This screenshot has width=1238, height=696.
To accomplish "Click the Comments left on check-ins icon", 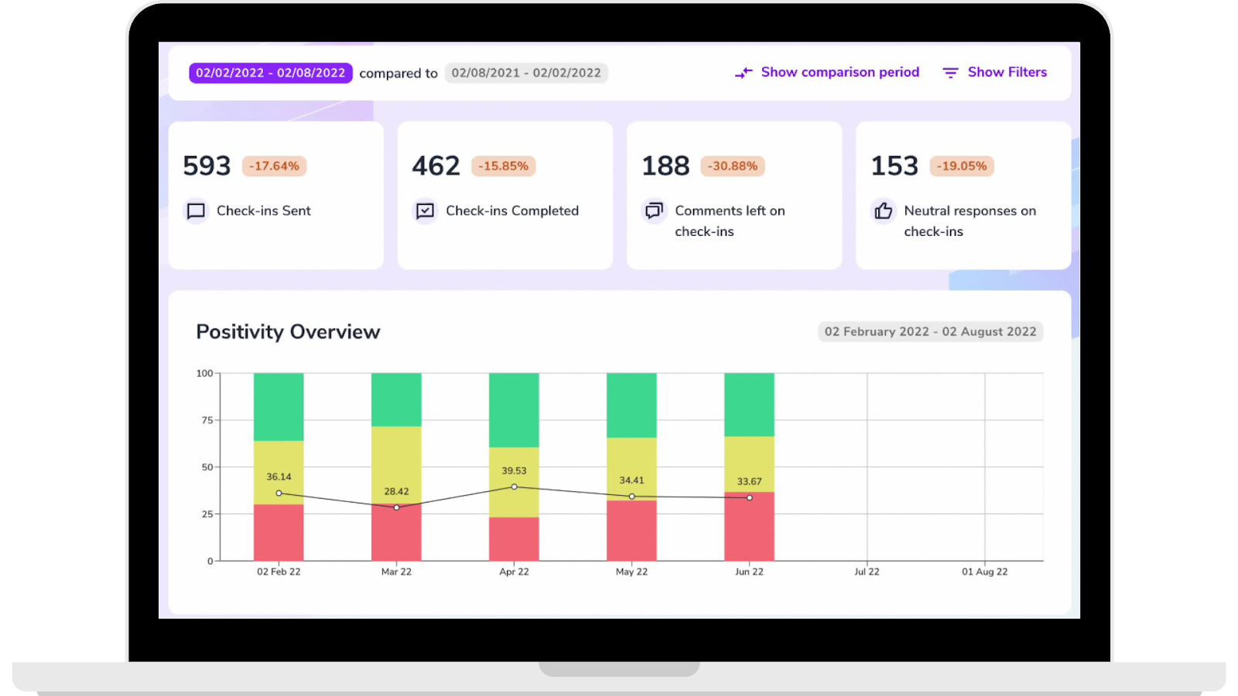I will point(655,210).
